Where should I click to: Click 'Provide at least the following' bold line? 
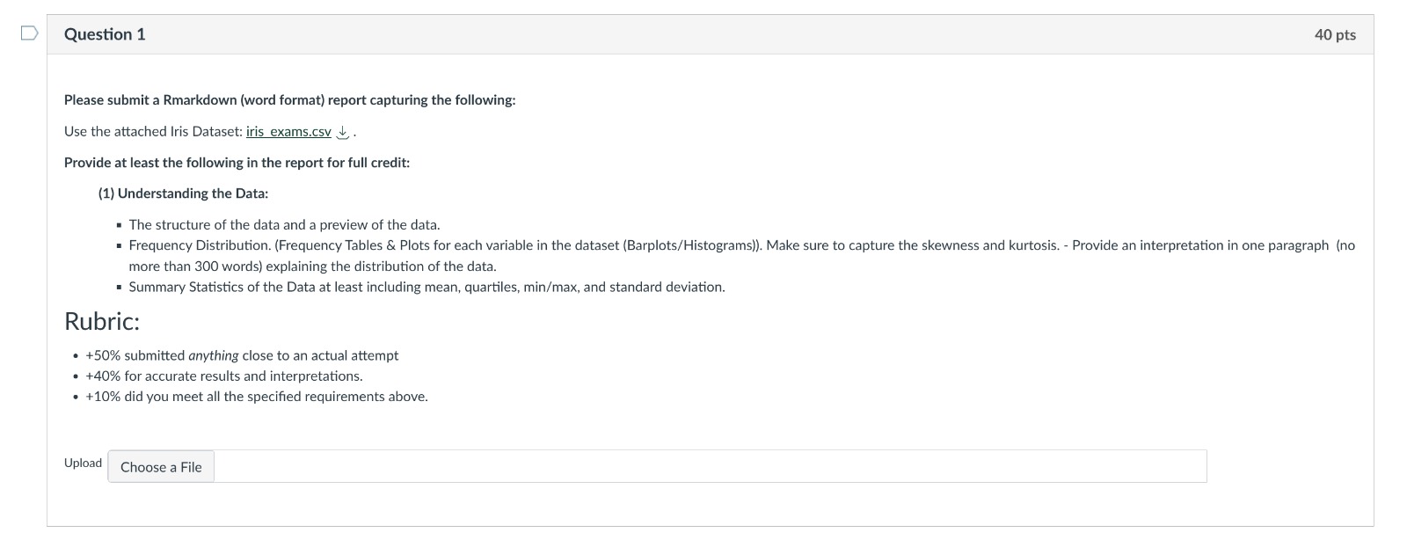tap(237, 163)
